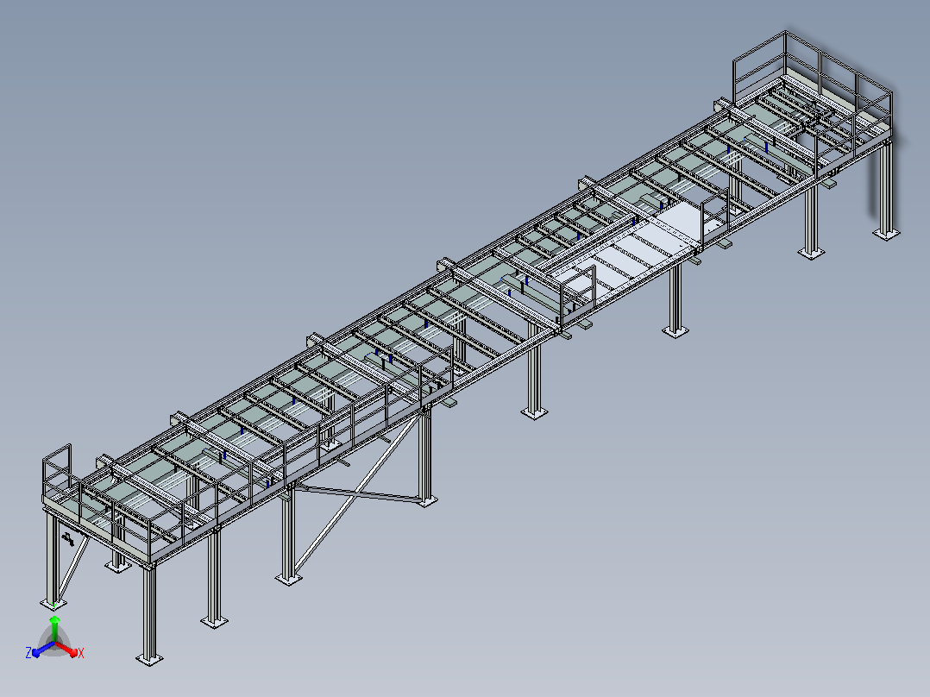Select the diagonal brace on the leftmost column
930x697 pixels.
click(73, 568)
